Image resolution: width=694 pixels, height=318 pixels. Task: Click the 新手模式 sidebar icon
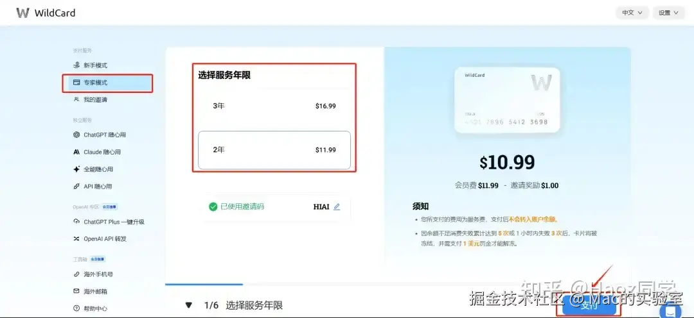[76, 65]
